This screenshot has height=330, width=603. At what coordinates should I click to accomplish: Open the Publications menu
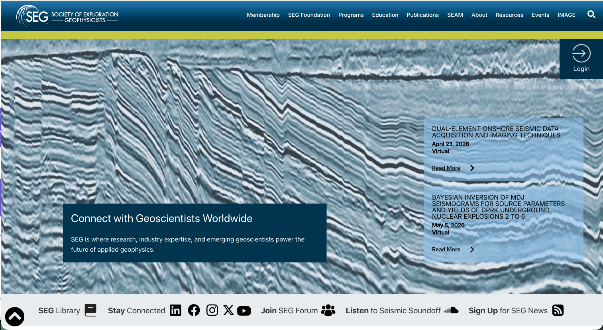pos(422,15)
